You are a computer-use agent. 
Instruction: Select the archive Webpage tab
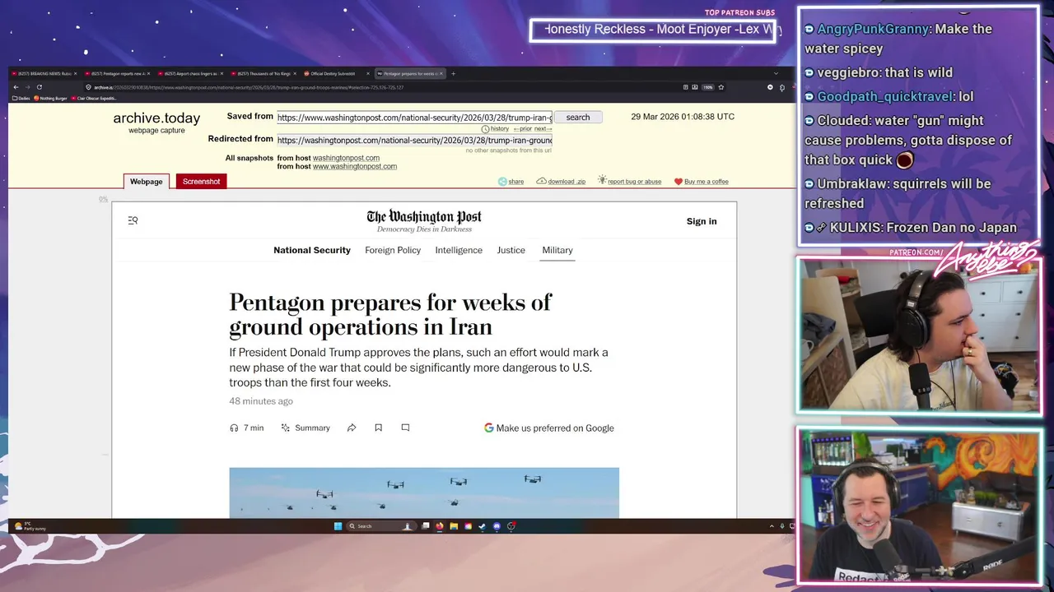[x=147, y=182]
